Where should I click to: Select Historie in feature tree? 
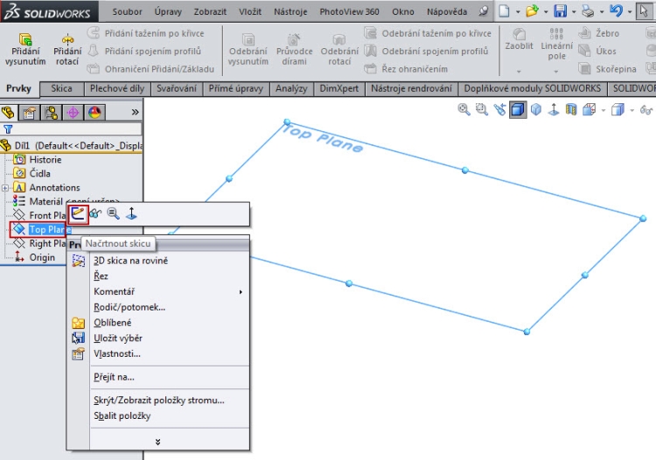45,160
